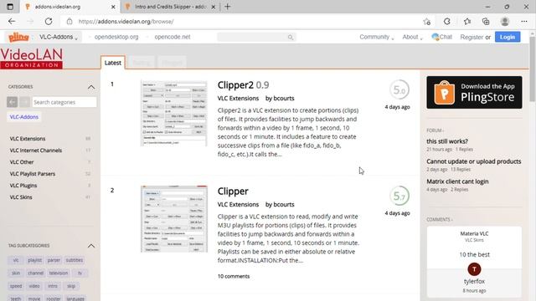Go back with the browser back arrow

tap(12, 21)
